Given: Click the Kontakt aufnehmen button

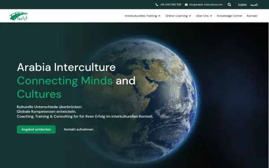Looking at the screenshot, I should (78, 129).
